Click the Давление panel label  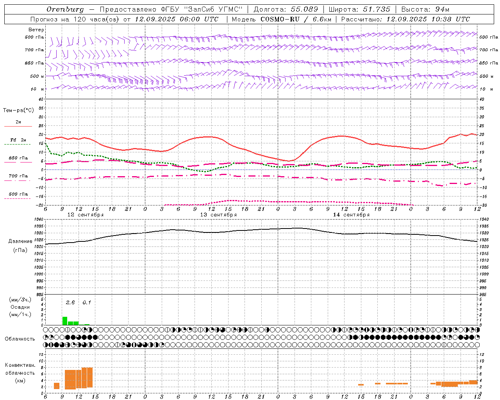[x=20, y=241]
